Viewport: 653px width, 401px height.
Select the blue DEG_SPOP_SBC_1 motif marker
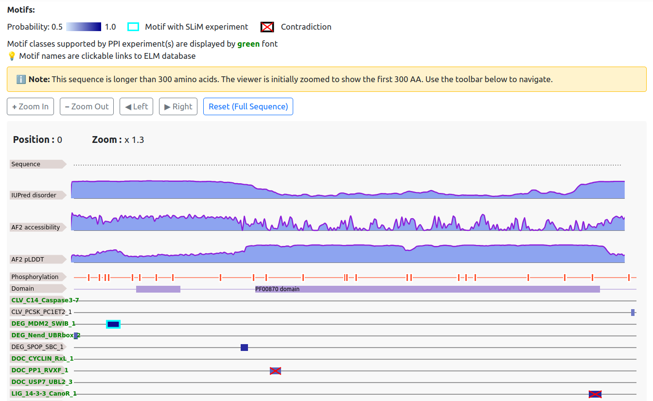pyautogui.click(x=244, y=347)
